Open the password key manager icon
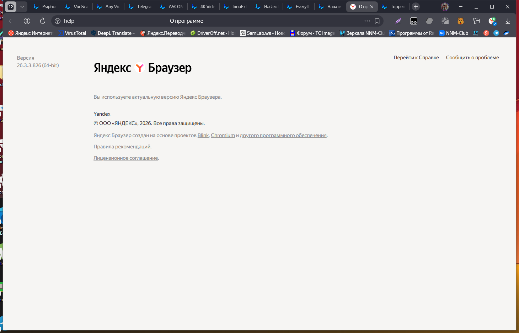 click(476, 21)
